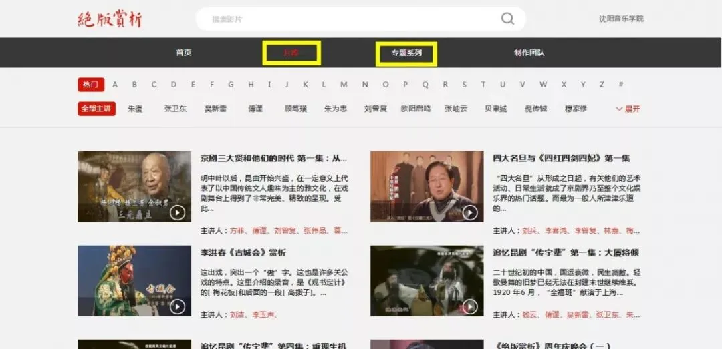Click speaker 刘兵 under 四大名旦
The width and height of the screenshot is (722, 349).
(530, 230)
